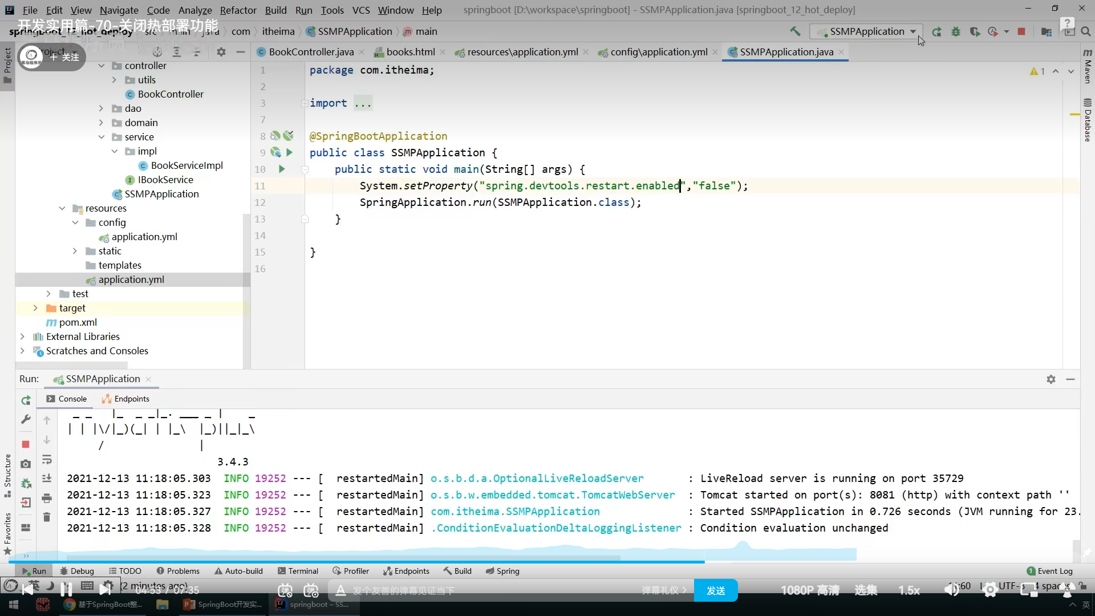
Task: Open Run panel settings gear
Action: pos(1051,379)
